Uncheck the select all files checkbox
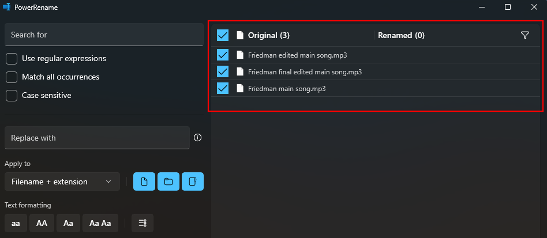547x238 pixels. [x=223, y=36]
